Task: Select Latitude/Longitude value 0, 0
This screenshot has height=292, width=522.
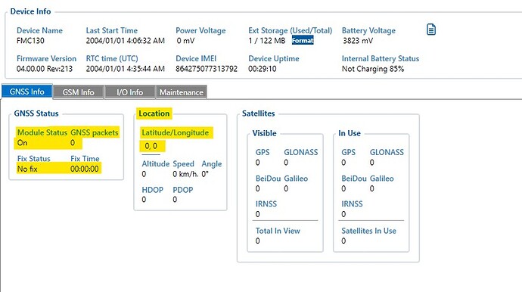Action: tap(151, 146)
